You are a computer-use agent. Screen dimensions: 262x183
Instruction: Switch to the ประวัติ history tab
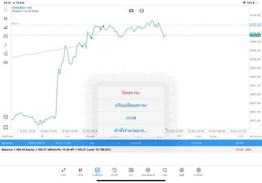[114, 172]
